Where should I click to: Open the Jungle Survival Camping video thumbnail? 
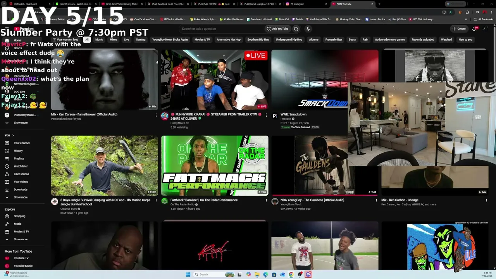point(105,165)
